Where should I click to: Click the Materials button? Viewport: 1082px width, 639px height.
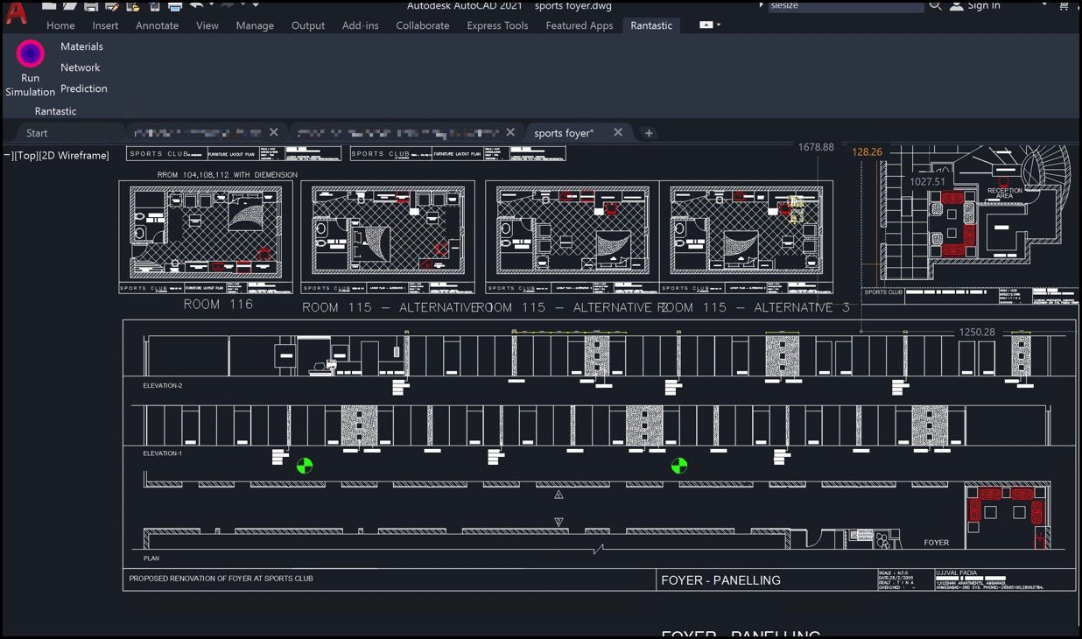pos(81,46)
